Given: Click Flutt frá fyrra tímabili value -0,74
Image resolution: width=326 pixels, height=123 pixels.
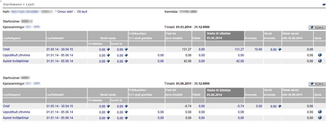Looking at the screenshot, I should 188,106.
